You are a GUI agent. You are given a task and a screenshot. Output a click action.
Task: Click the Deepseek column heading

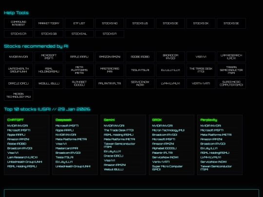point(64,120)
